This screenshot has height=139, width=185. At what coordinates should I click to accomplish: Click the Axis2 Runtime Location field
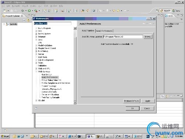[x=123, y=37]
